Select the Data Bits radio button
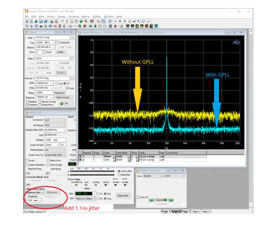Viewport: 272px width, 226px height. point(119,175)
